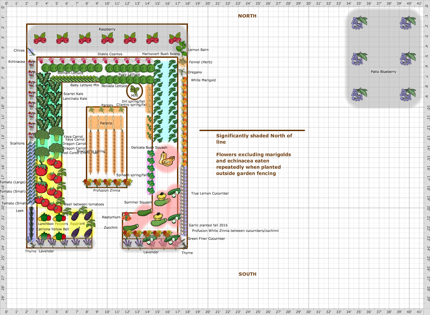Click the Nevada Lettuce label
Viewport: 430px width, 315px height.
click(x=114, y=86)
